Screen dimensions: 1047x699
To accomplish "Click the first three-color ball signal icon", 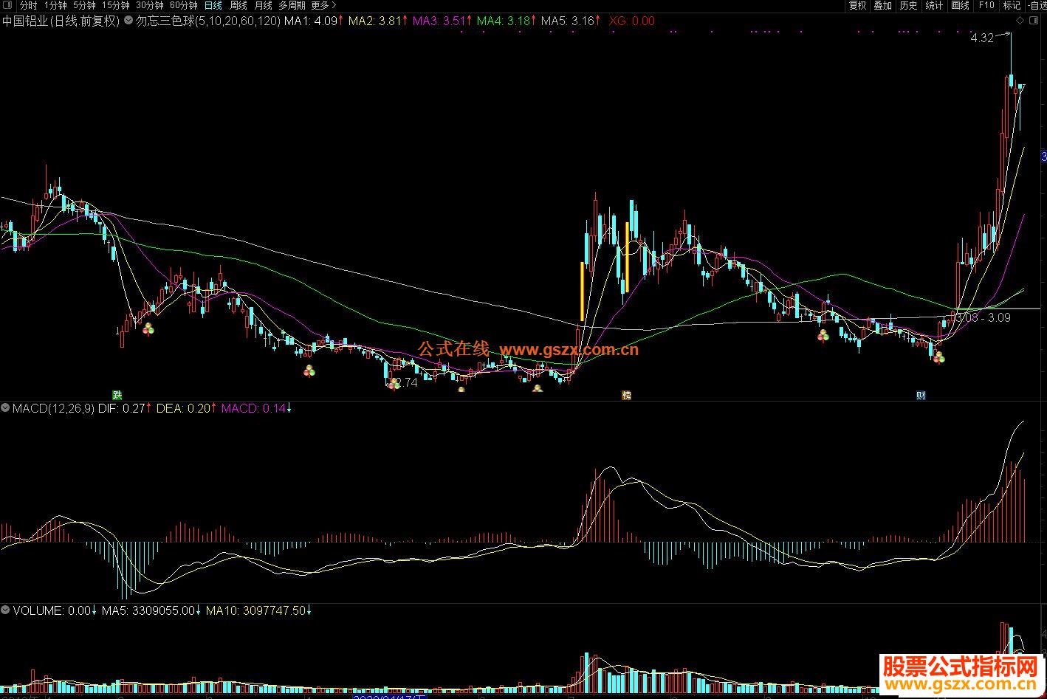I will pos(148,328).
